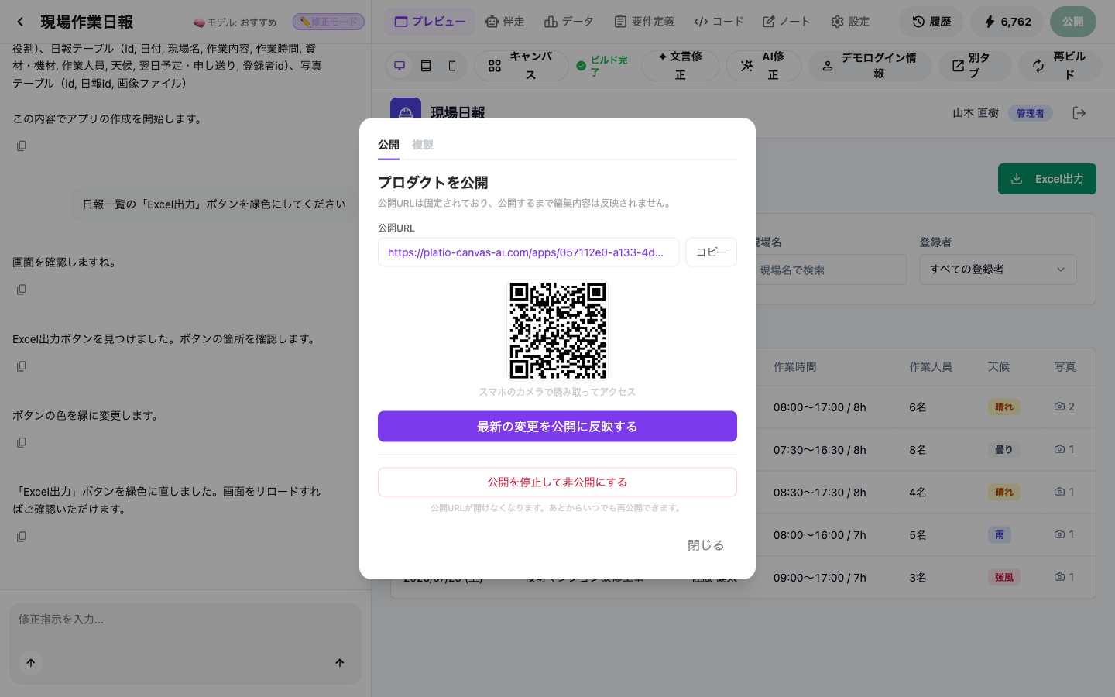Copy the public URL with コピー
1115x697 pixels.
pyautogui.click(x=711, y=252)
